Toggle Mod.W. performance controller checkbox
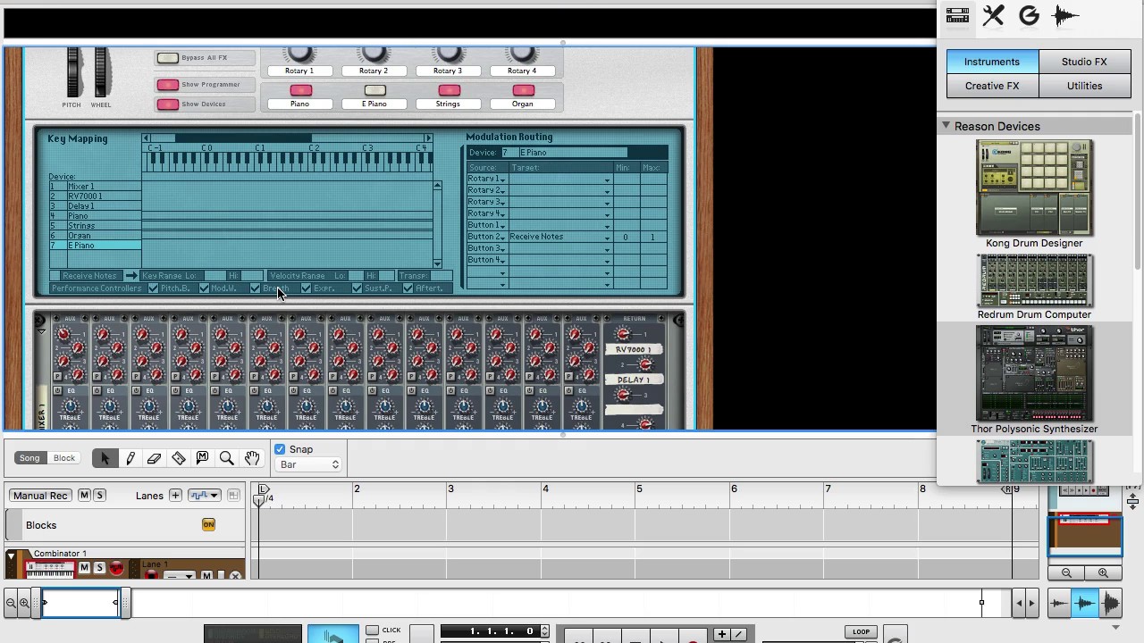 tap(205, 288)
